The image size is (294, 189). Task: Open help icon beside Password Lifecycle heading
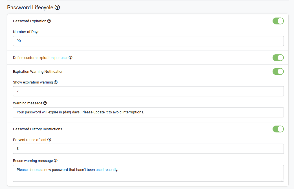click(57, 8)
